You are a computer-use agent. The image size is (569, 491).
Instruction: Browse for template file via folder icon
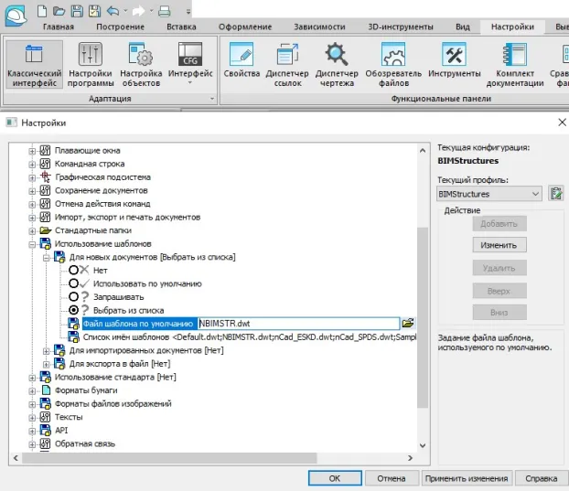pyautogui.click(x=408, y=323)
